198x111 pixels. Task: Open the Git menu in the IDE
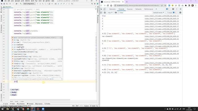(44, 1)
